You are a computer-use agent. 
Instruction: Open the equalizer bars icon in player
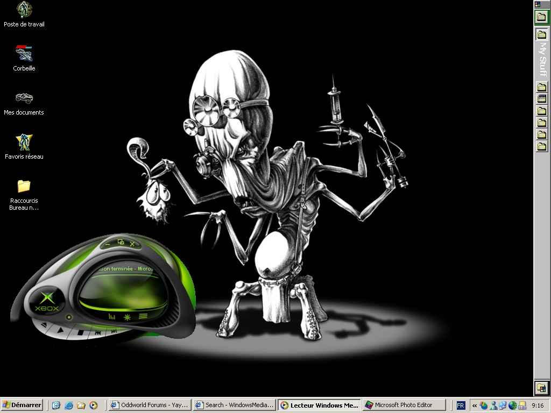point(112,317)
